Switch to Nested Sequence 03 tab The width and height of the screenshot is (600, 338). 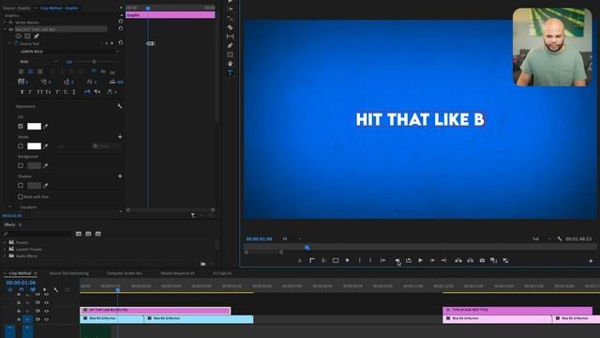pos(177,273)
